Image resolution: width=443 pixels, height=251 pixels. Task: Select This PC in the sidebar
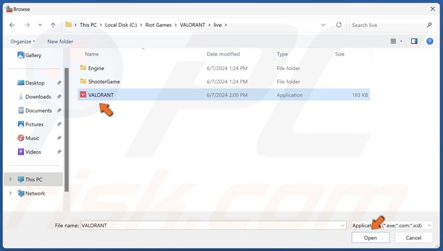point(33,179)
